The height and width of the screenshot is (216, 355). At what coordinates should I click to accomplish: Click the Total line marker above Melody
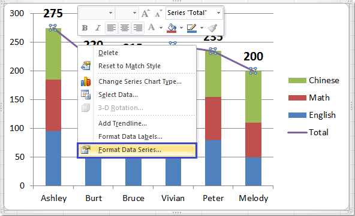tap(253, 71)
